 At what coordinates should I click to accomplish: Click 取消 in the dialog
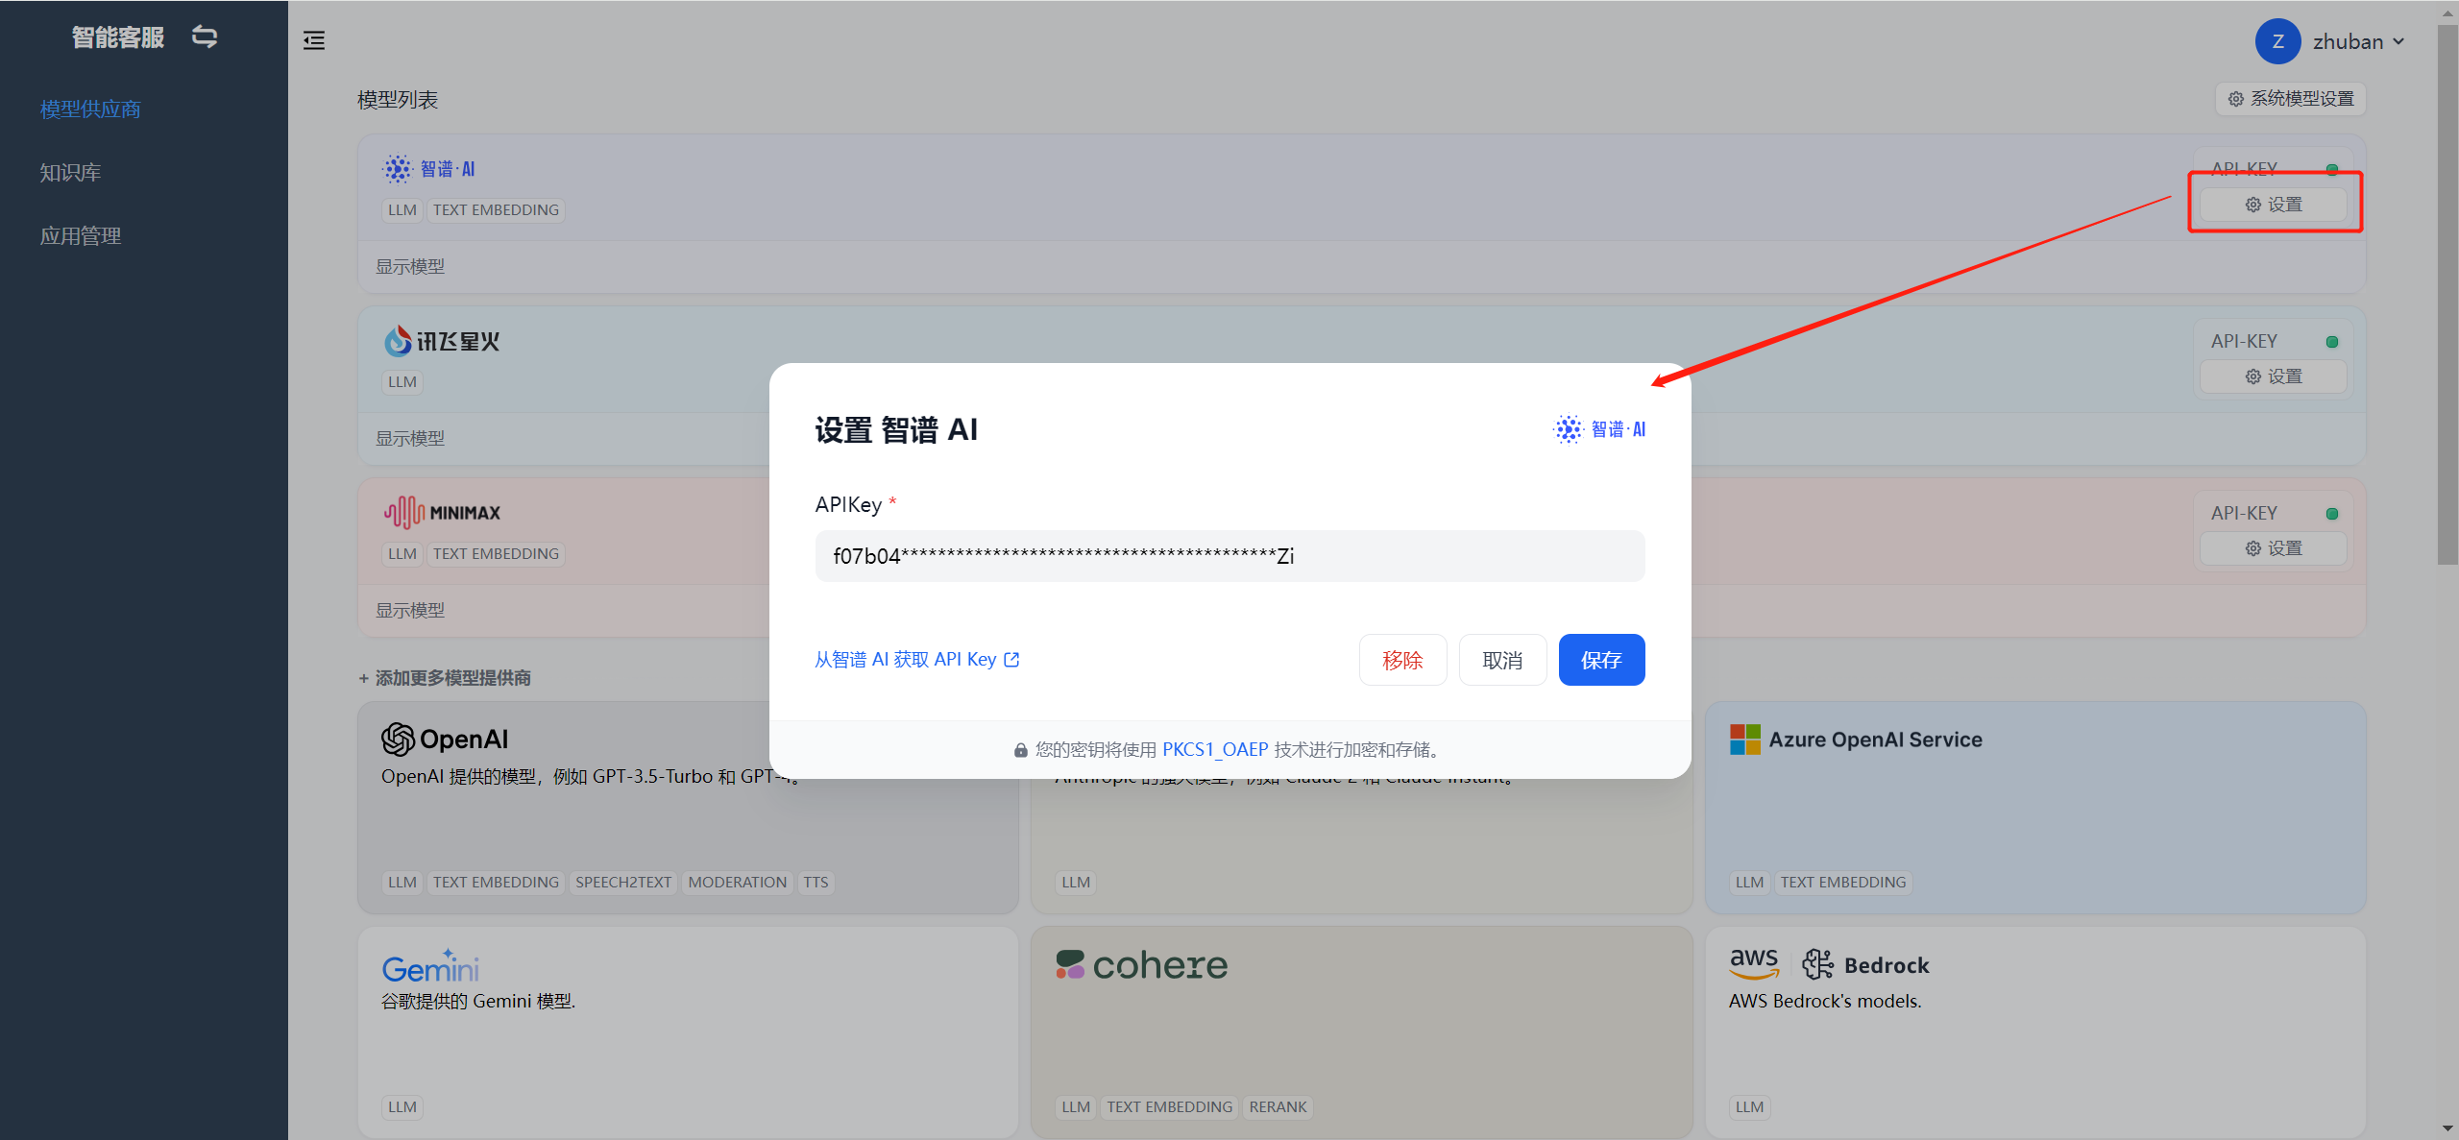1502,660
